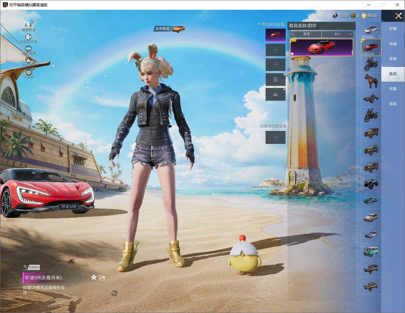Select the red 仰望U9 skin card
Image resolution: width=405 pixels, height=313 pixels.
(321, 47)
